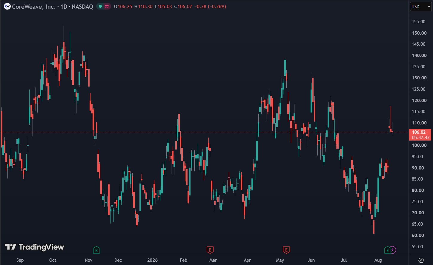Click the 115.00 price axis label
This screenshot has height=265, width=433.
pyautogui.click(x=419, y=112)
